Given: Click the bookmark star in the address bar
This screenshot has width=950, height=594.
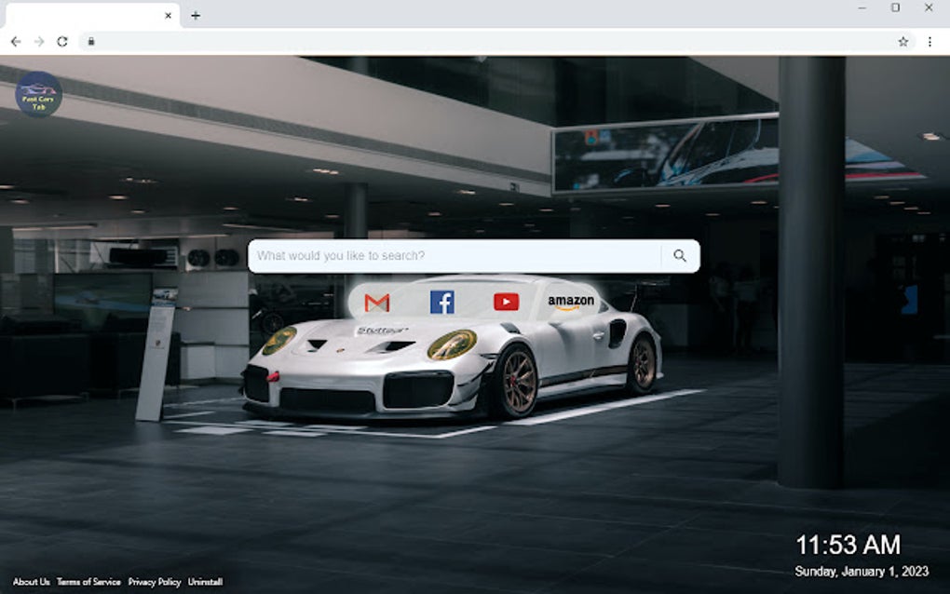Looking at the screenshot, I should [902, 42].
